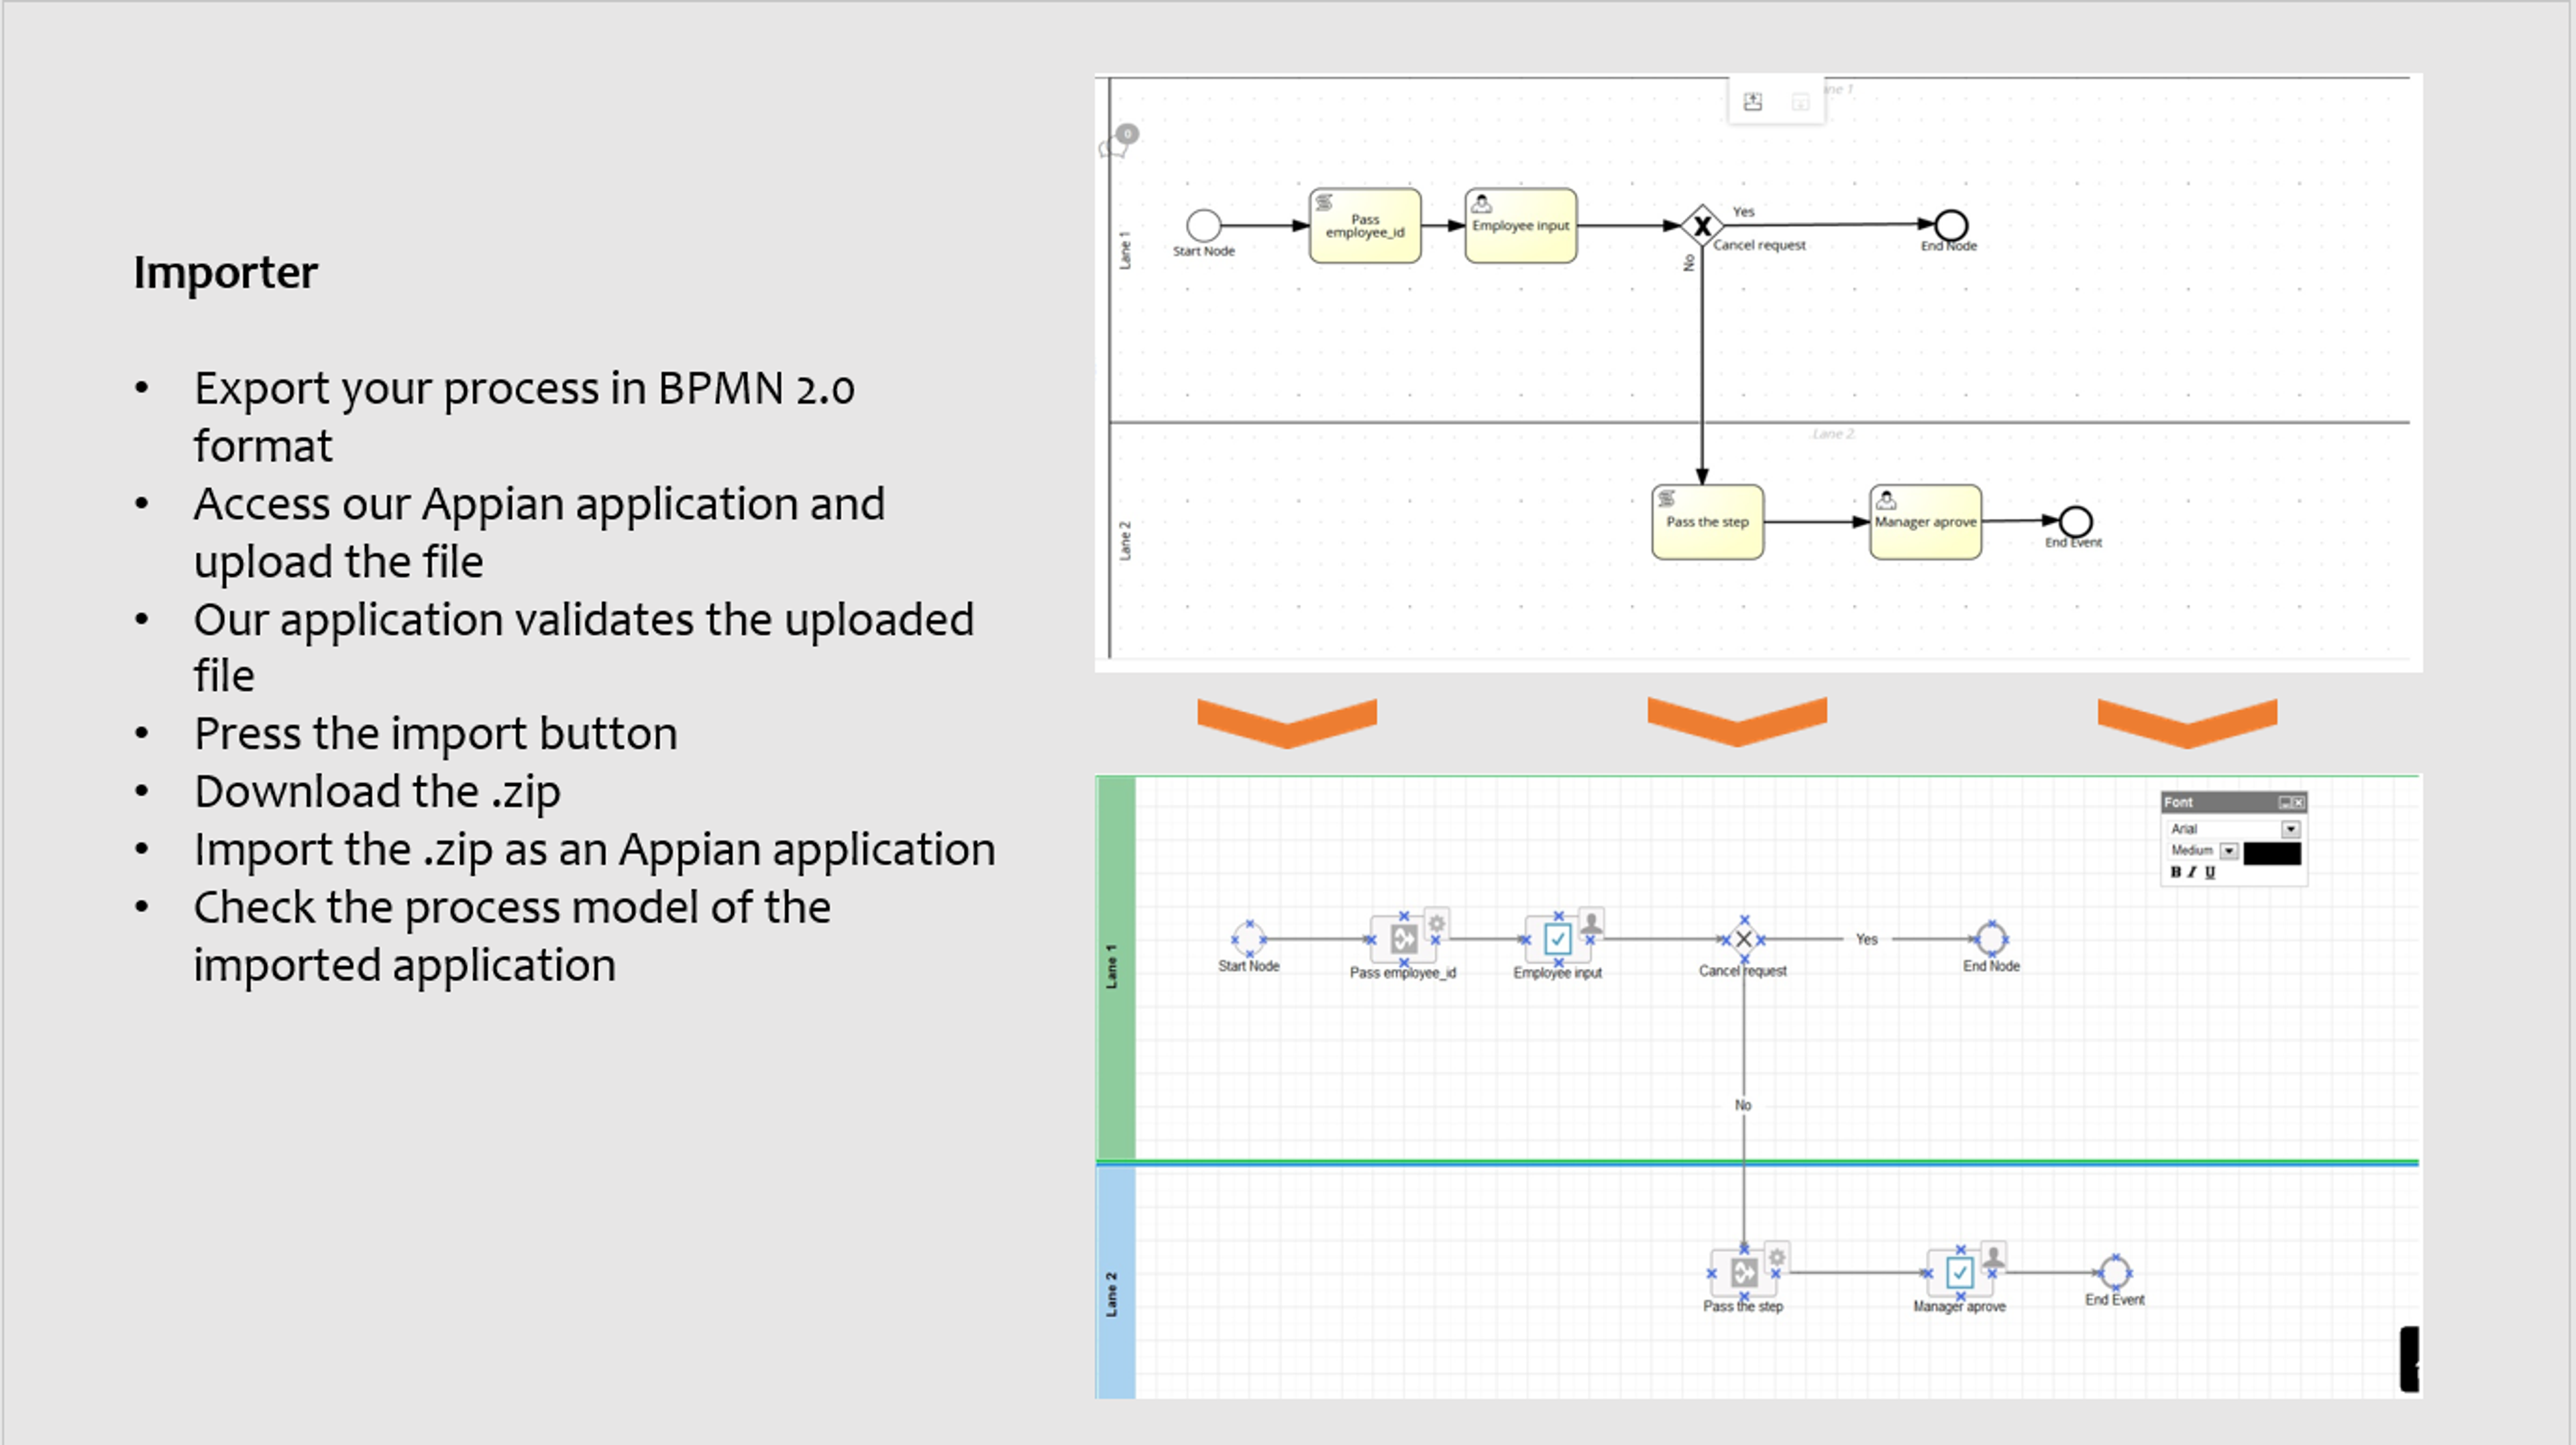Screen dimensions: 2576x1445
Task: Select the Appian End Event node with blue handles
Action: click(2114, 1272)
